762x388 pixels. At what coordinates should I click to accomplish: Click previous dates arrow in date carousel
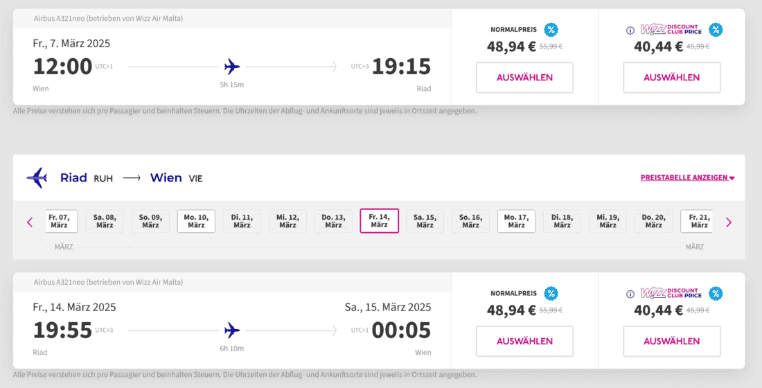click(30, 222)
